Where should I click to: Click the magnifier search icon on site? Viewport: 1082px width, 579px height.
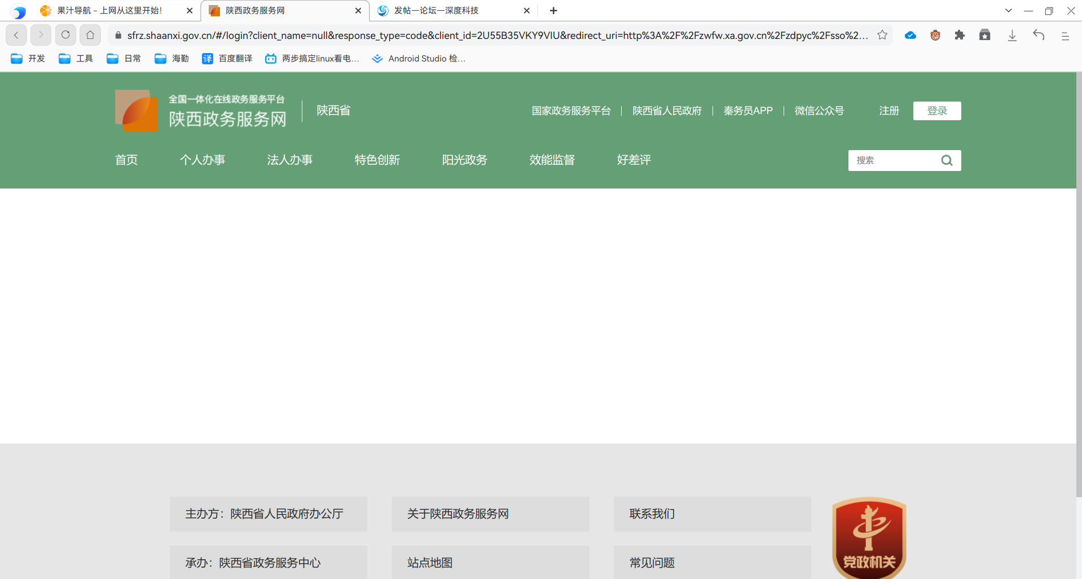(x=947, y=160)
